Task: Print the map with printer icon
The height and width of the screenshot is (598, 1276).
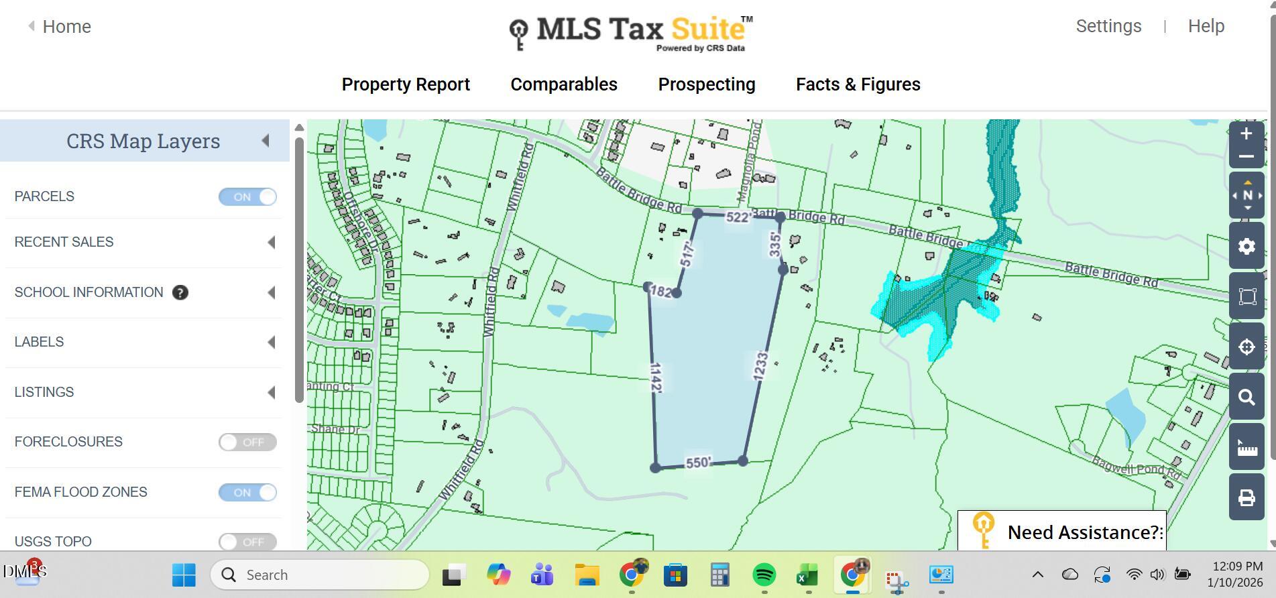Action: (1246, 497)
